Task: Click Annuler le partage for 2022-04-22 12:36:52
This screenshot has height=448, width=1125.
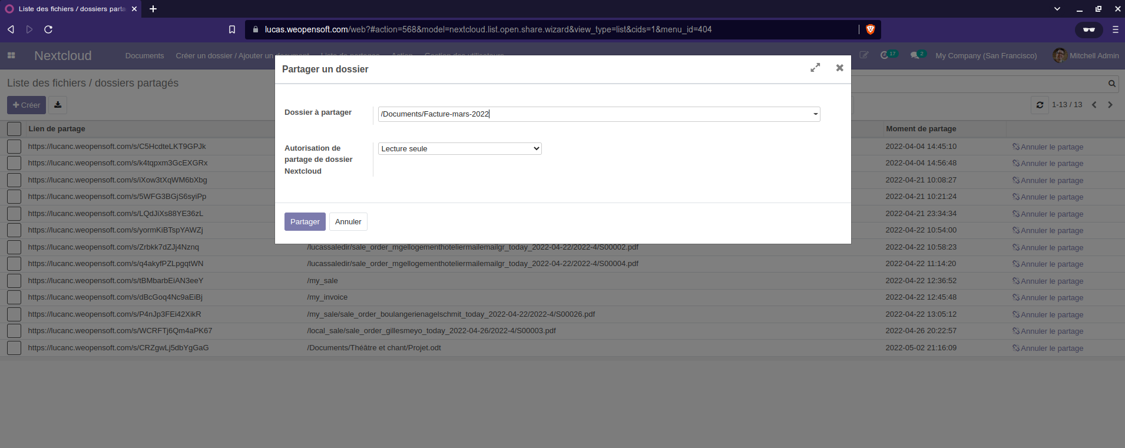Action: click(1048, 281)
